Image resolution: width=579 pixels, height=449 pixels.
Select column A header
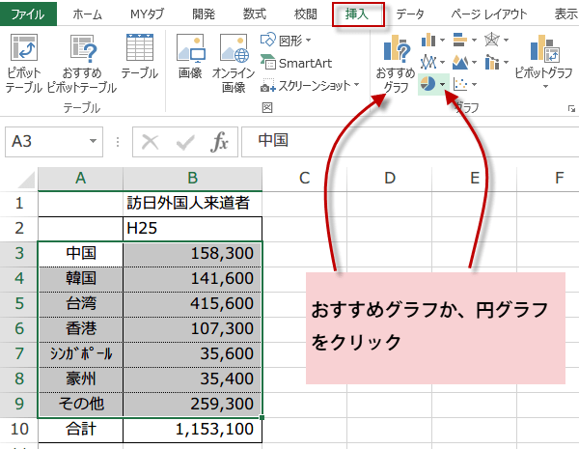[80, 179]
